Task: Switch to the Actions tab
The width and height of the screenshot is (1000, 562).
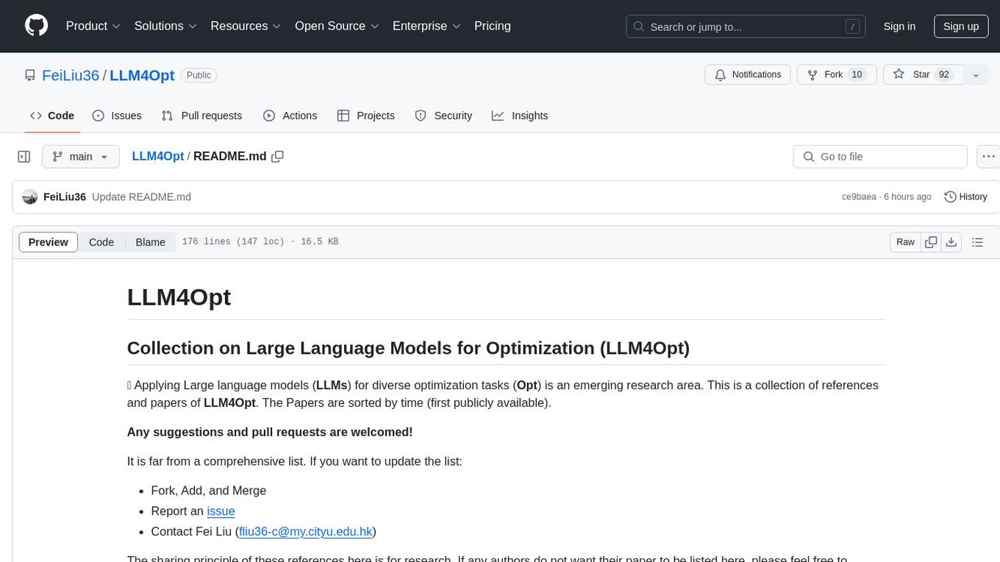Action: click(290, 115)
